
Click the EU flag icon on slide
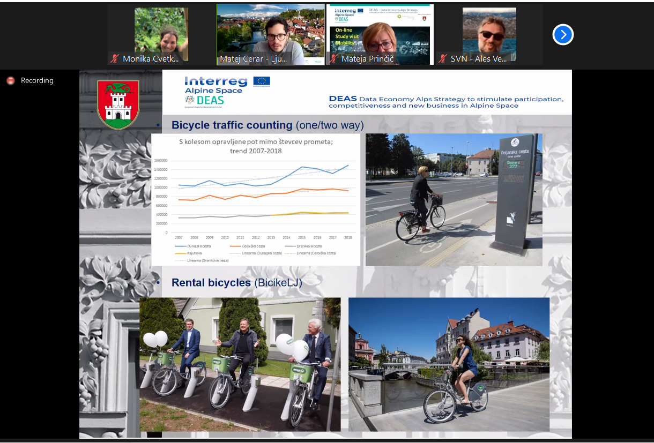[262, 81]
